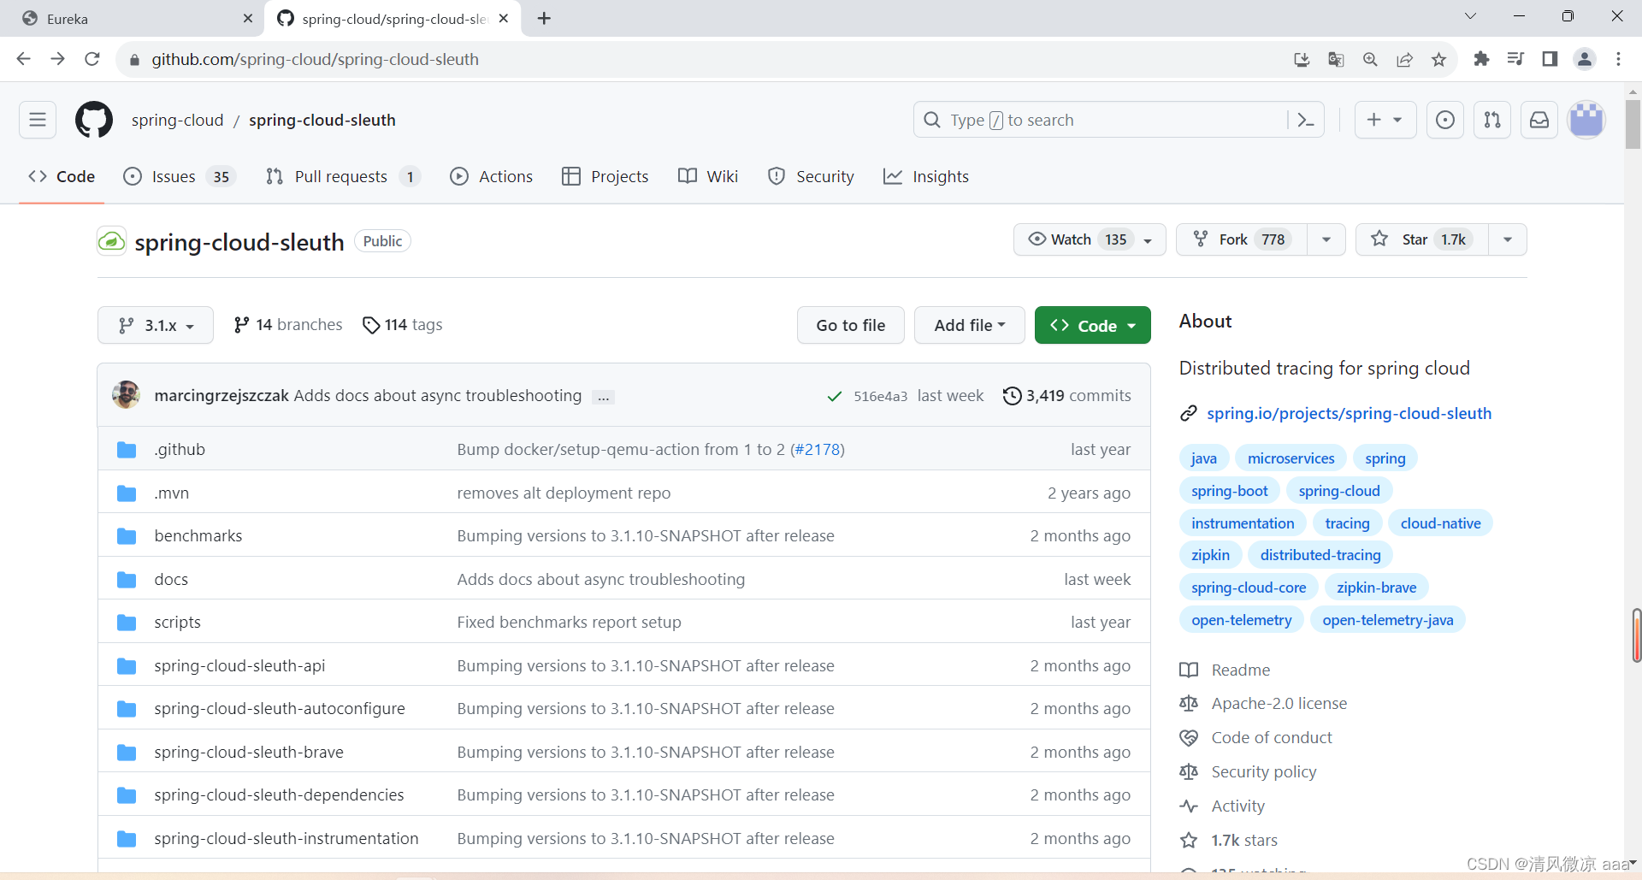Open the green Code clone dropdown
Screen dimensions: 1642x880
1093,325
